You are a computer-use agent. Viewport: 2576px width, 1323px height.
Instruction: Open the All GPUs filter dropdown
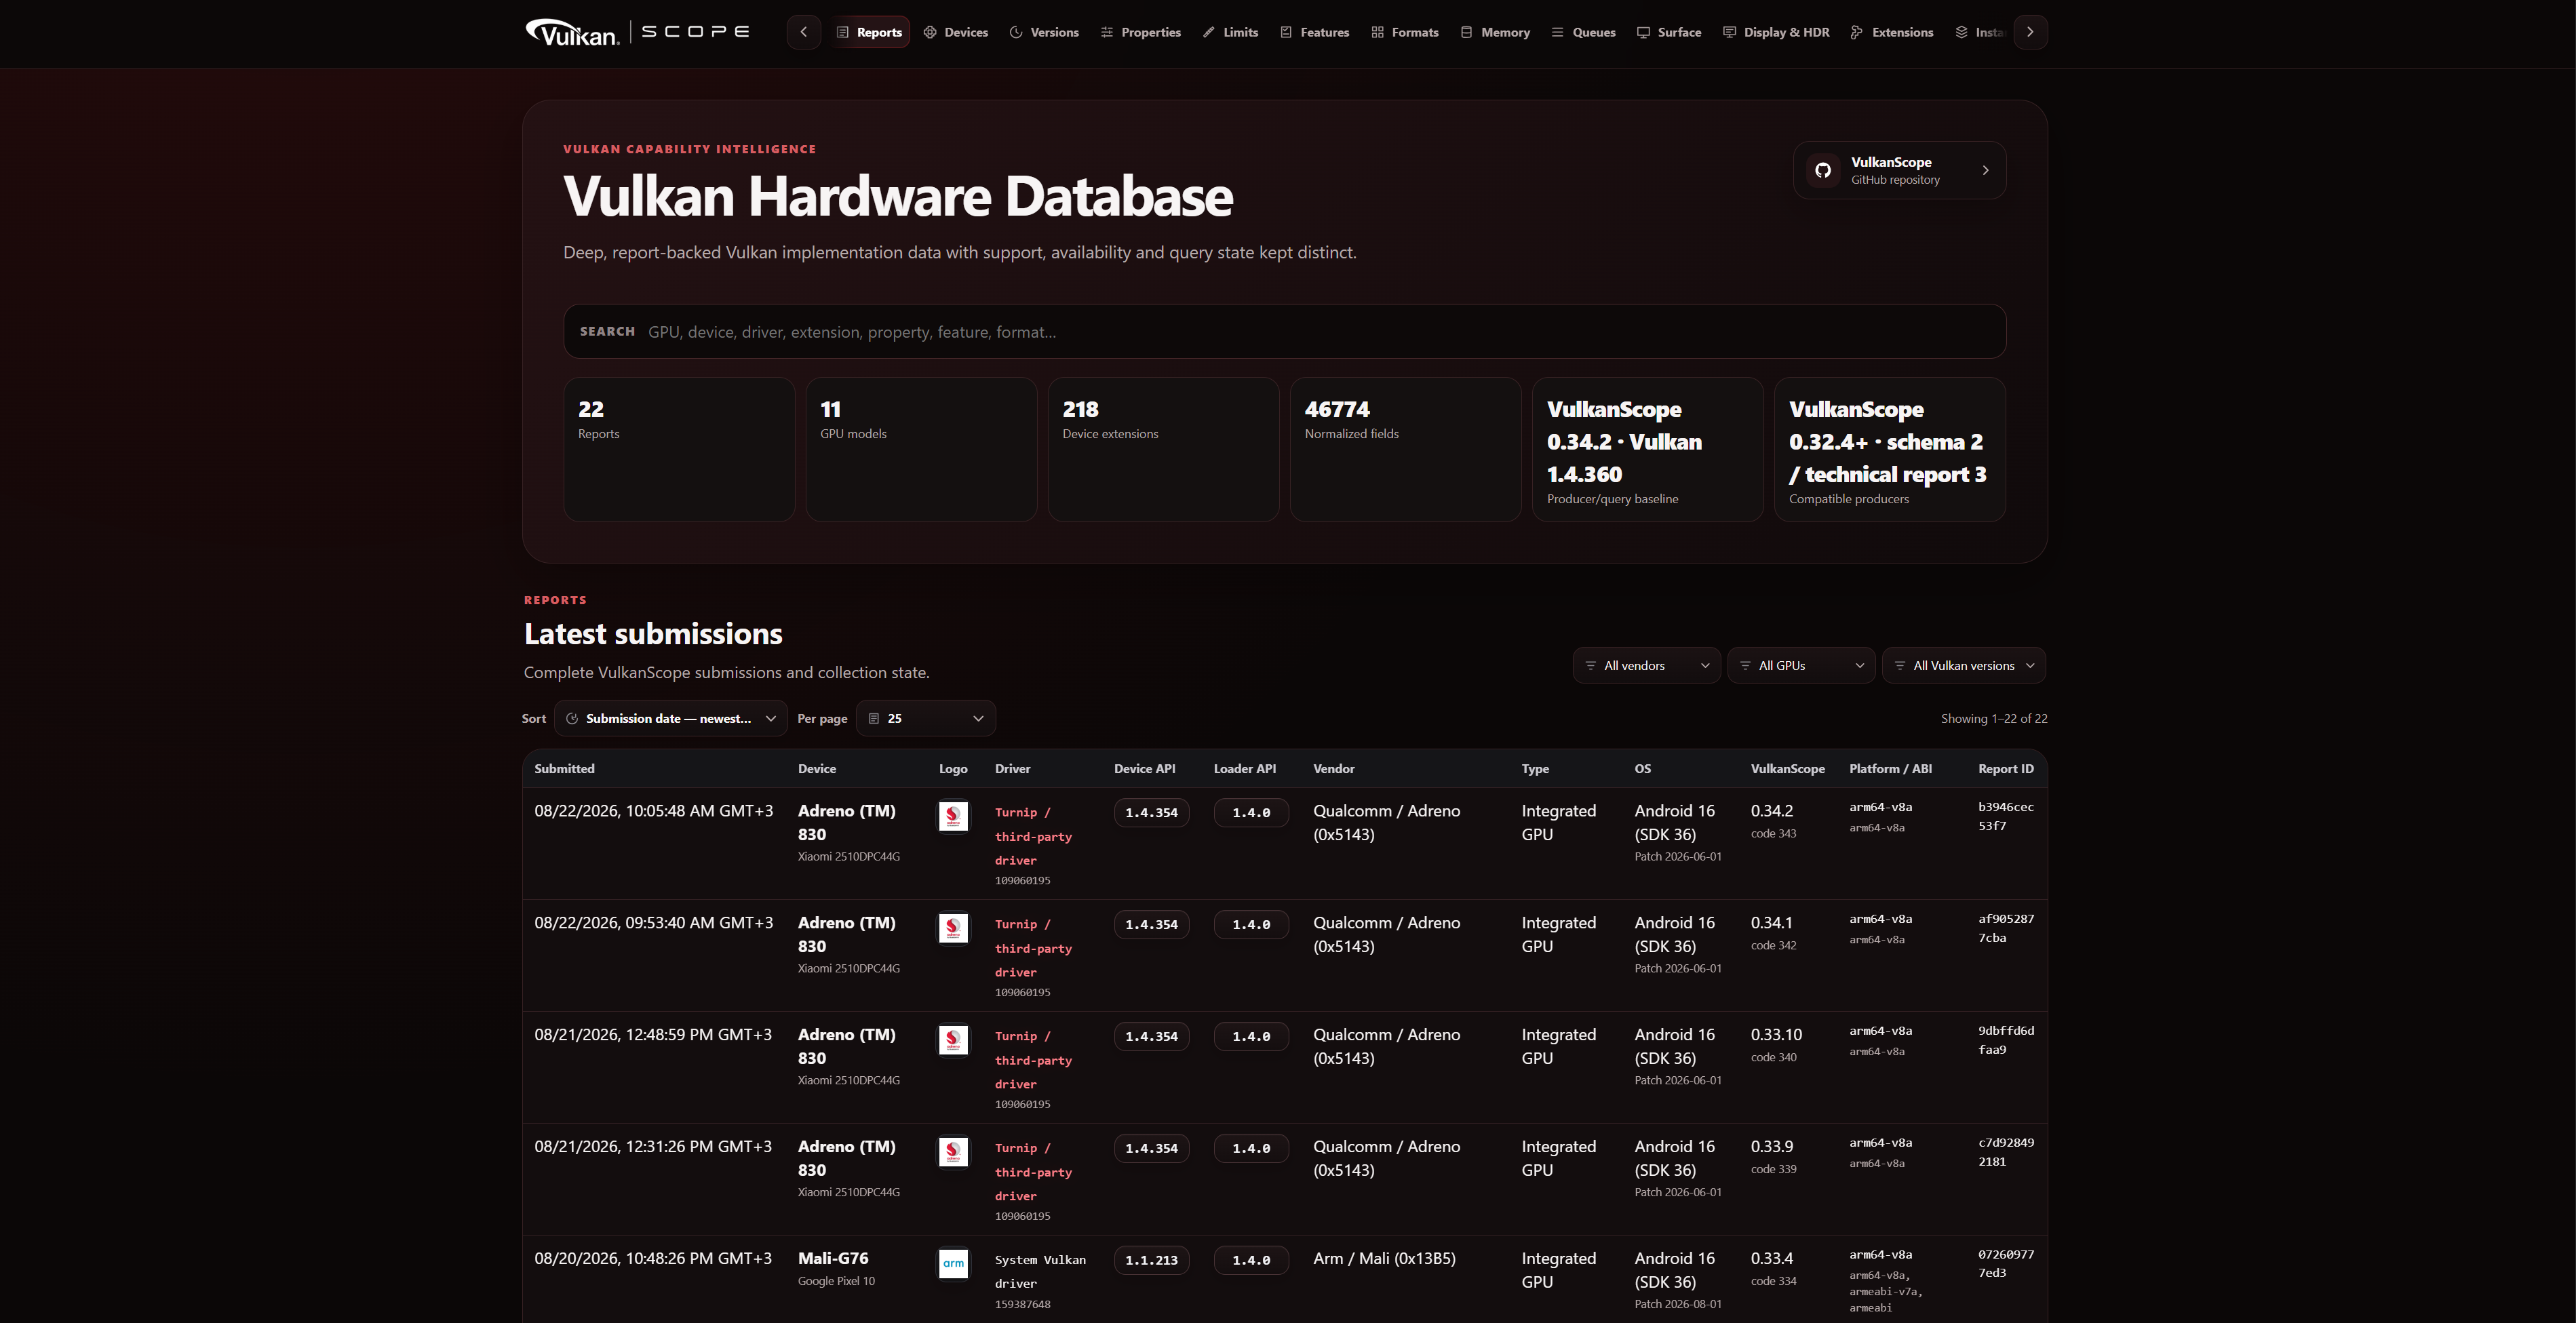click(x=1801, y=665)
